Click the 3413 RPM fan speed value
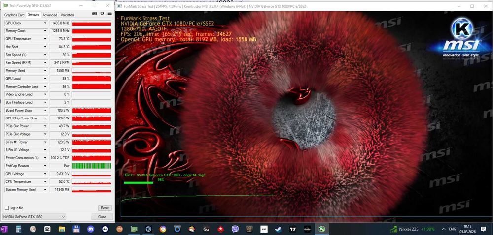 (60, 62)
